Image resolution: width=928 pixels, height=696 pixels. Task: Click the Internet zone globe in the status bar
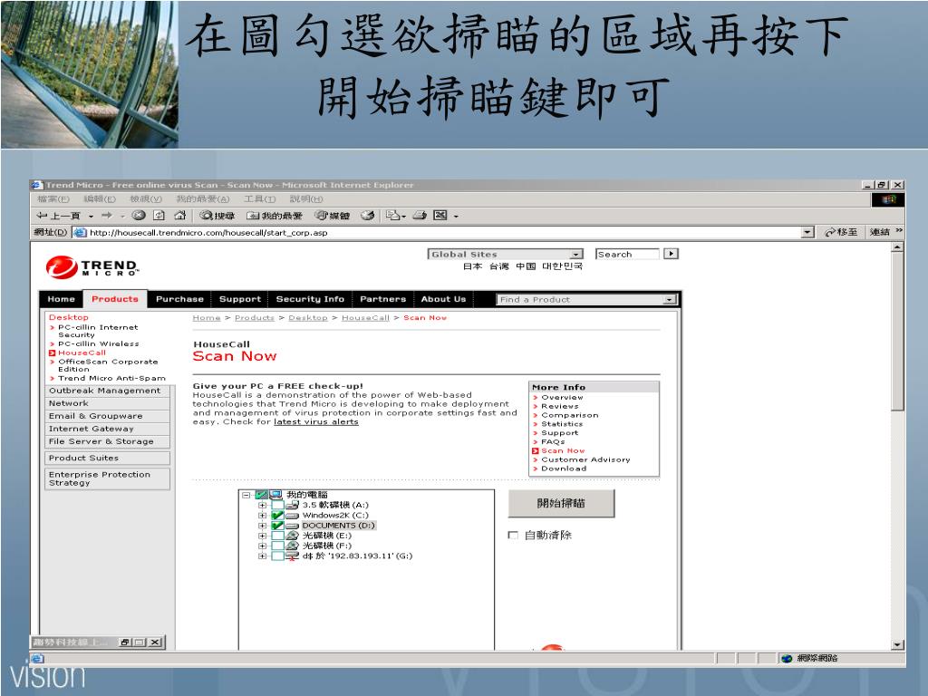pos(787,659)
